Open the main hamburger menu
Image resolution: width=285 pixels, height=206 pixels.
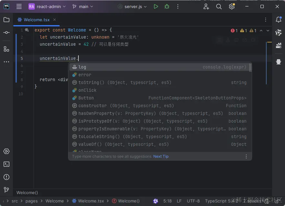point(19,6)
